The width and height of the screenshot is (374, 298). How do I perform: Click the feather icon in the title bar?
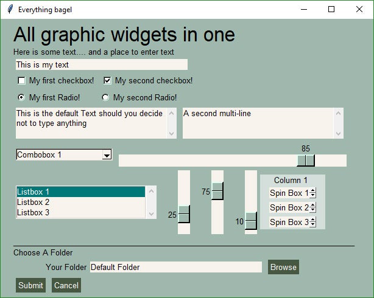tap(10, 9)
